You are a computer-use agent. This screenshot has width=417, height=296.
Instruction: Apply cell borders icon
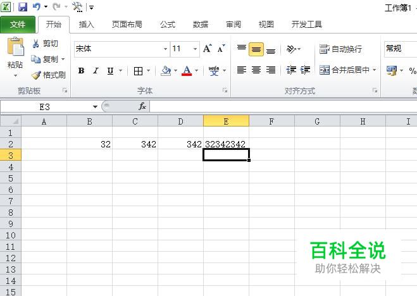point(138,71)
